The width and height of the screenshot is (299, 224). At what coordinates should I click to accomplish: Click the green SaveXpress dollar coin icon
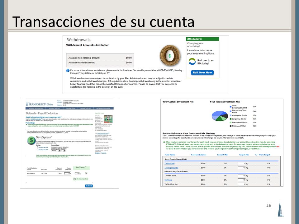pos(31,141)
